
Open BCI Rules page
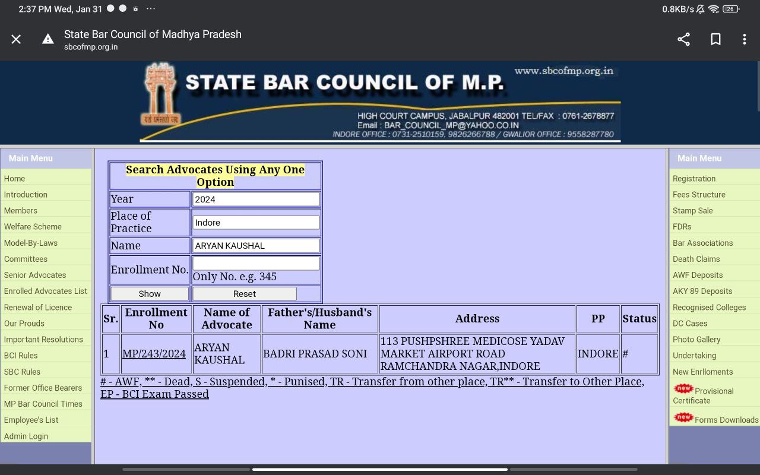21,356
